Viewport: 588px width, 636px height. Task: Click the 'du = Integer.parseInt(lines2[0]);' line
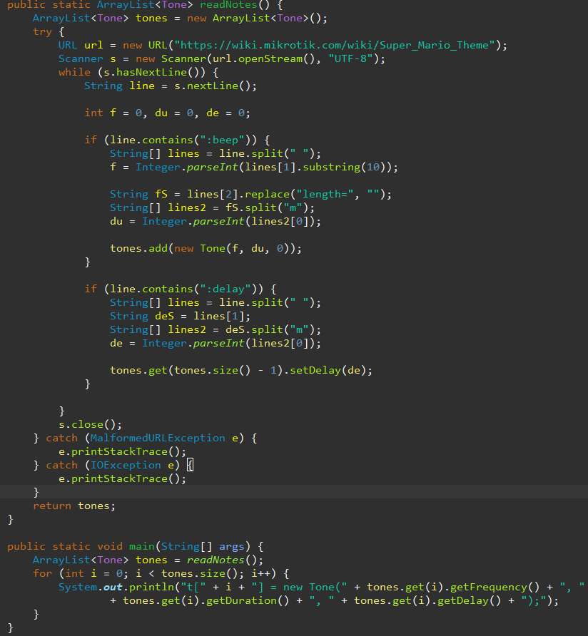216,222
